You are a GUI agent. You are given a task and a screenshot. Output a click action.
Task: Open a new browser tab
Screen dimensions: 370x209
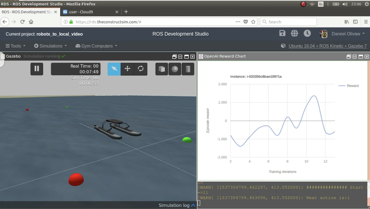(x=126, y=12)
